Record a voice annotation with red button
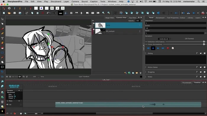This screenshot has width=207, height=116. (x=168, y=48)
